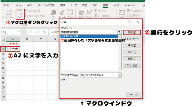The image size is (193, 107).
Task: Toggle 相対参照で記録 option
Action: 35,16
